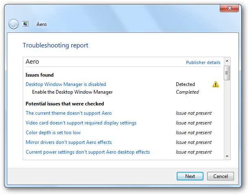This screenshot has height=195, width=249.
Task: Click the Detected status text
Action: 185,84
